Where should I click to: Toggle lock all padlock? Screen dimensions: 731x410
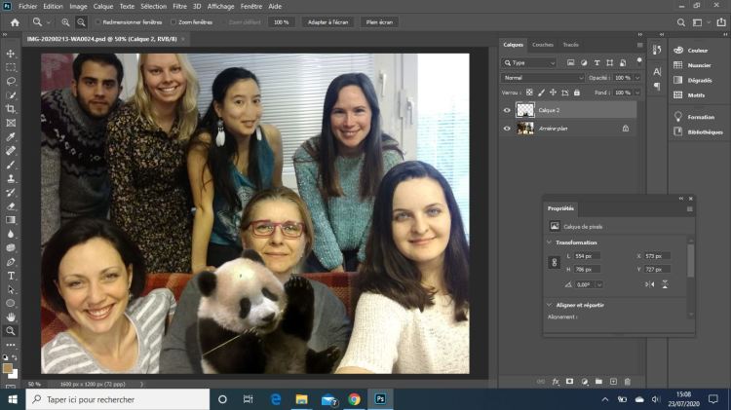(x=577, y=93)
